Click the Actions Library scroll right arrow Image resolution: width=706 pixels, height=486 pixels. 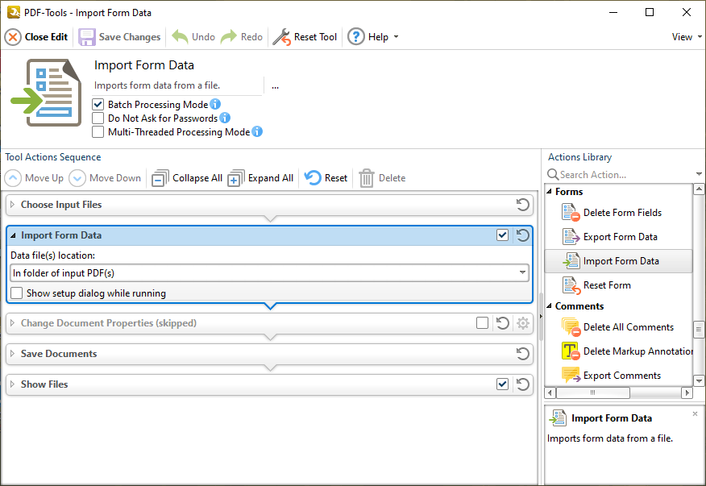687,393
